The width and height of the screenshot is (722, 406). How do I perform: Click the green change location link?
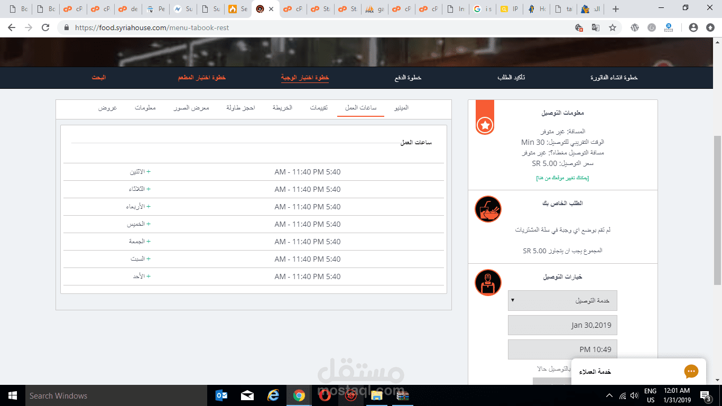coord(562,178)
